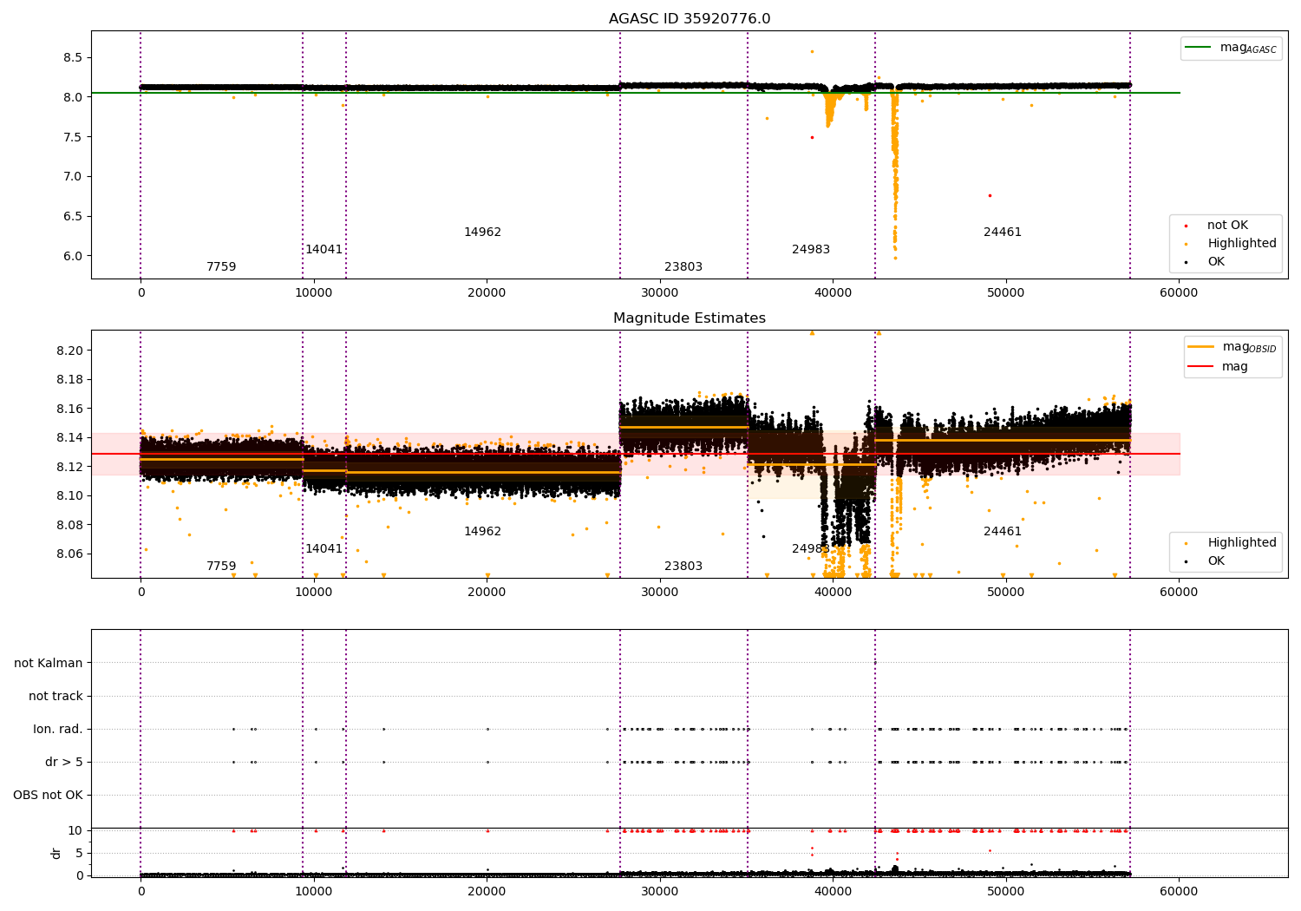The width and height of the screenshot is (1301, 911).
Task: Click y-axis tick '8.12' in middle plot
Action: click(x=69, y=468)
